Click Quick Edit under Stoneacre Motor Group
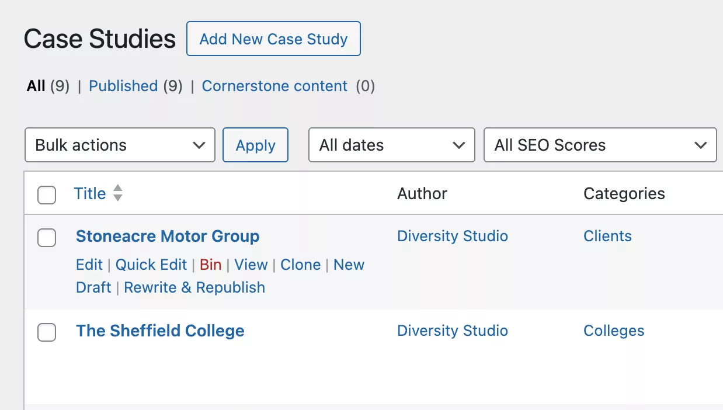This screenshot has width=723, height=410. (151, 265)
